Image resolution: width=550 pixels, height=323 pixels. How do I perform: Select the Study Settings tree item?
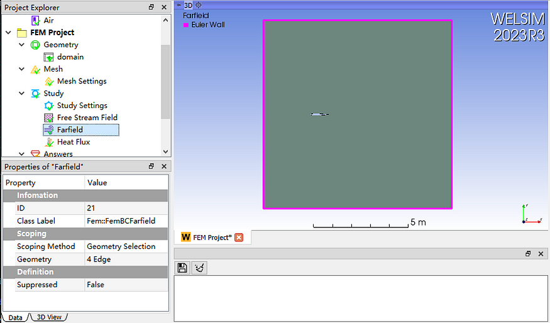(x=82, y=106)
